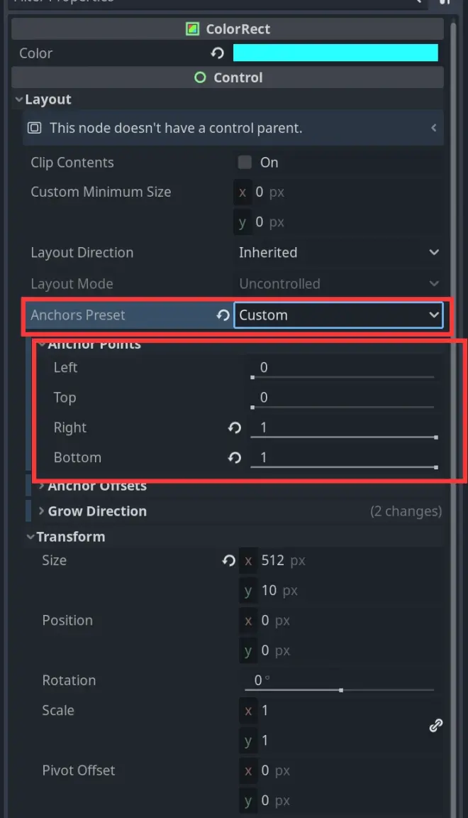Enable the Clip Contents checkbox

click(245, 163)
